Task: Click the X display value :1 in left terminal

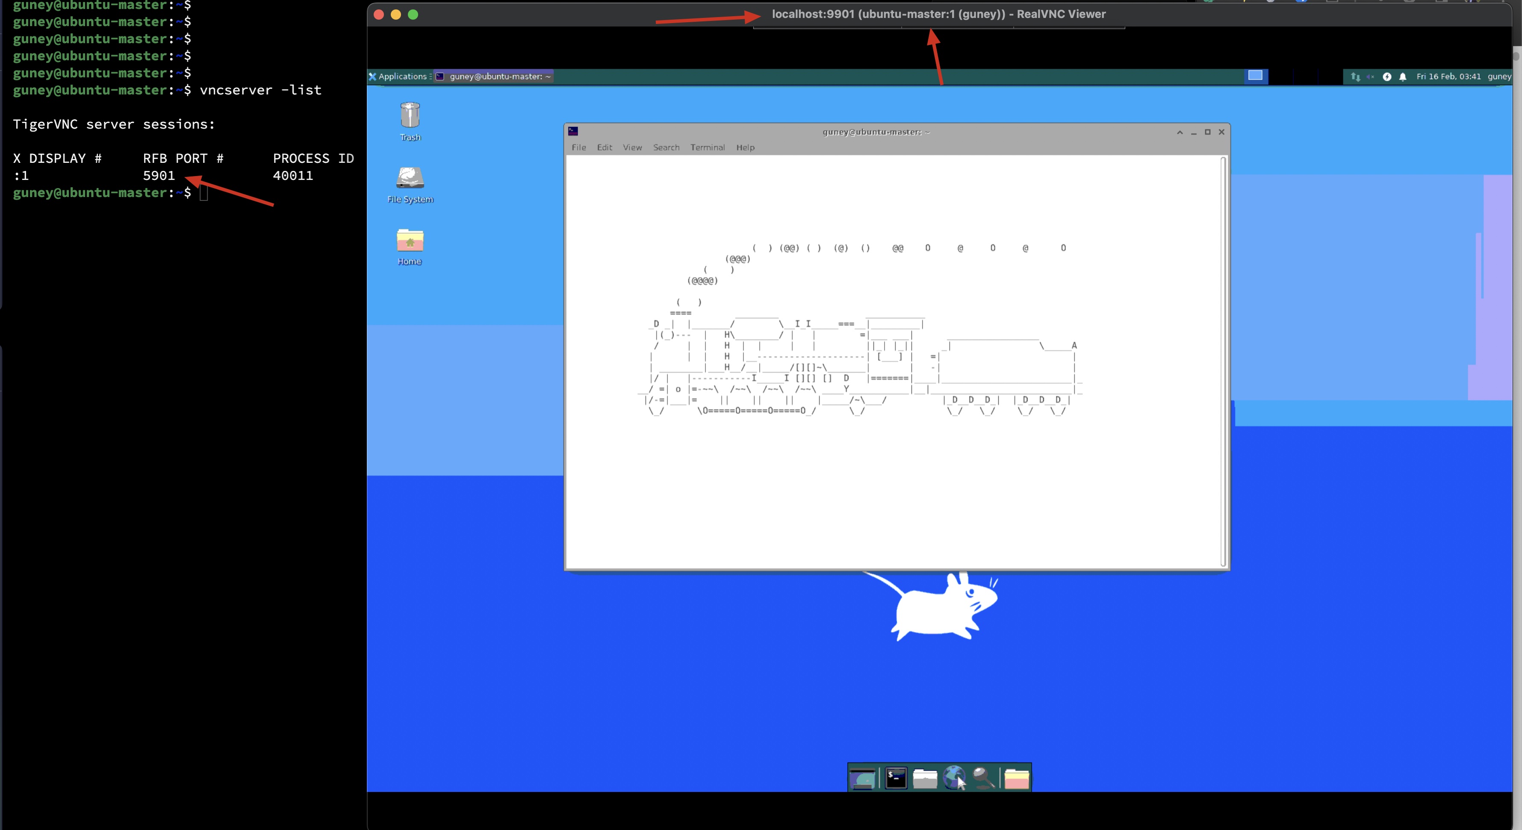Action: (21, 176)
